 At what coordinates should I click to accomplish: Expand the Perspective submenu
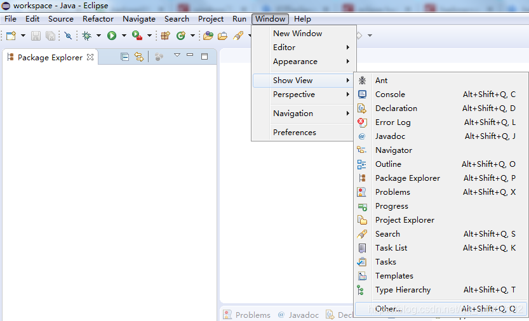(x=304, y=95)
